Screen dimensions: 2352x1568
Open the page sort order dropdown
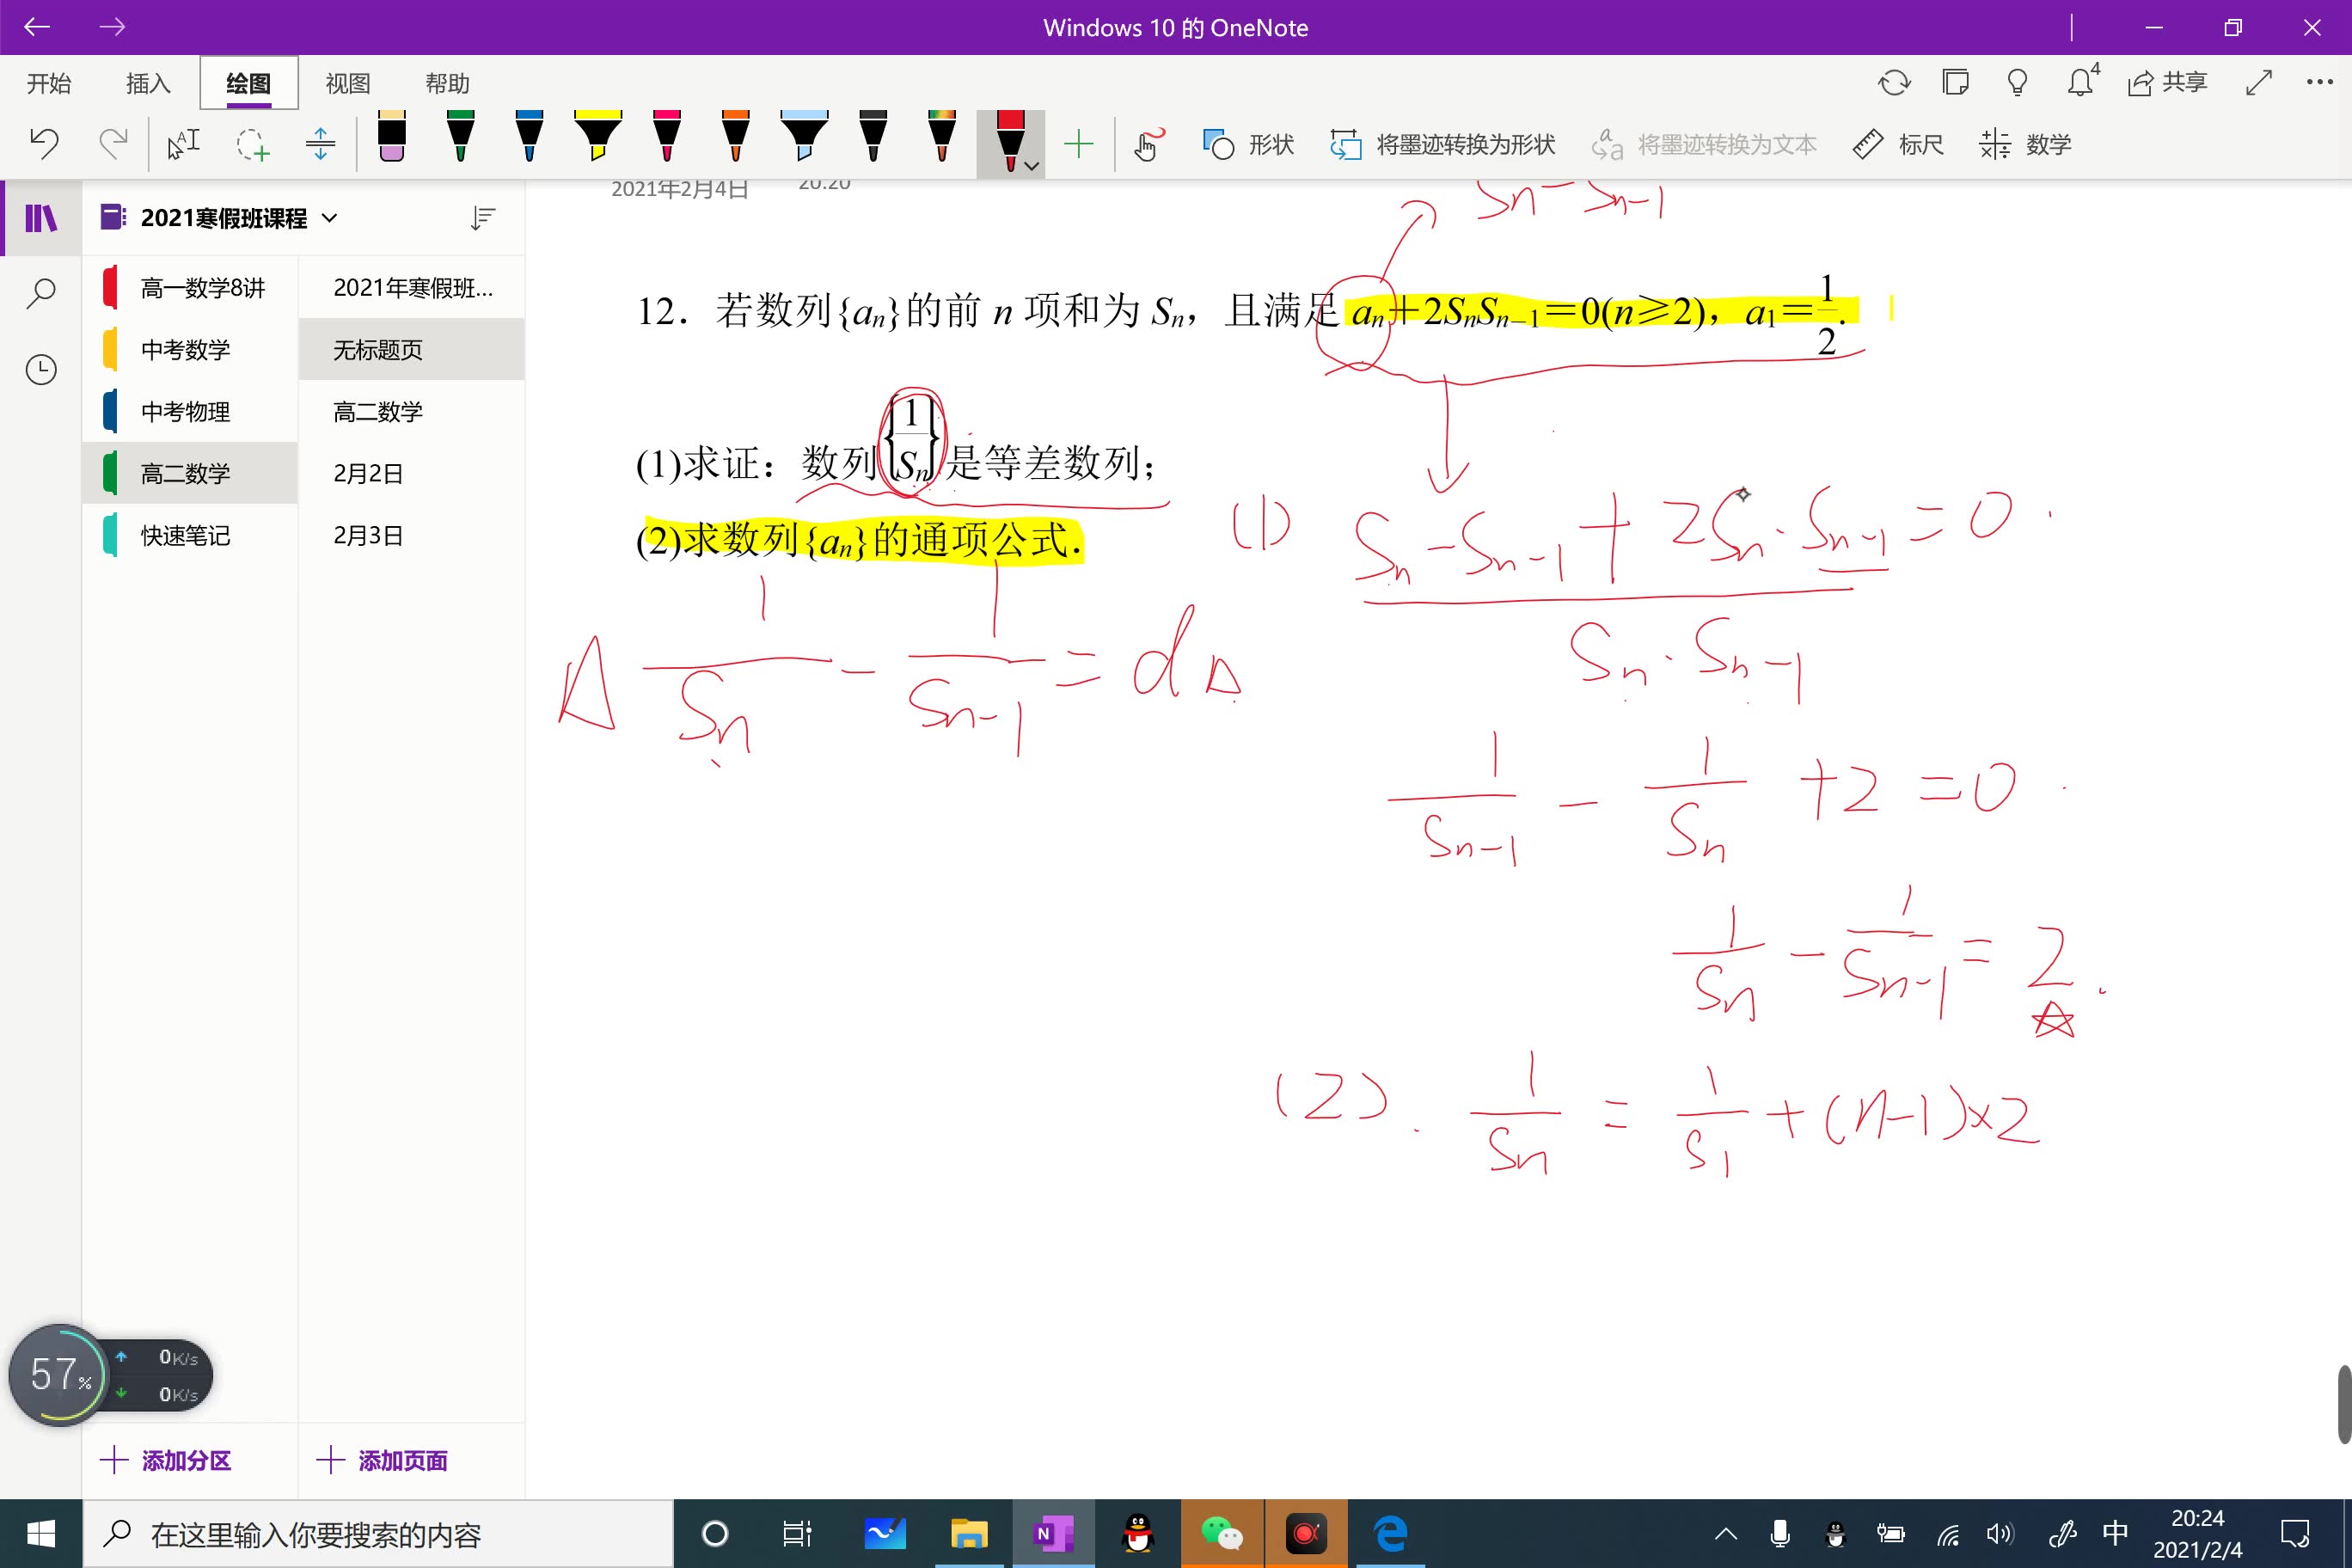pos(483,217)
